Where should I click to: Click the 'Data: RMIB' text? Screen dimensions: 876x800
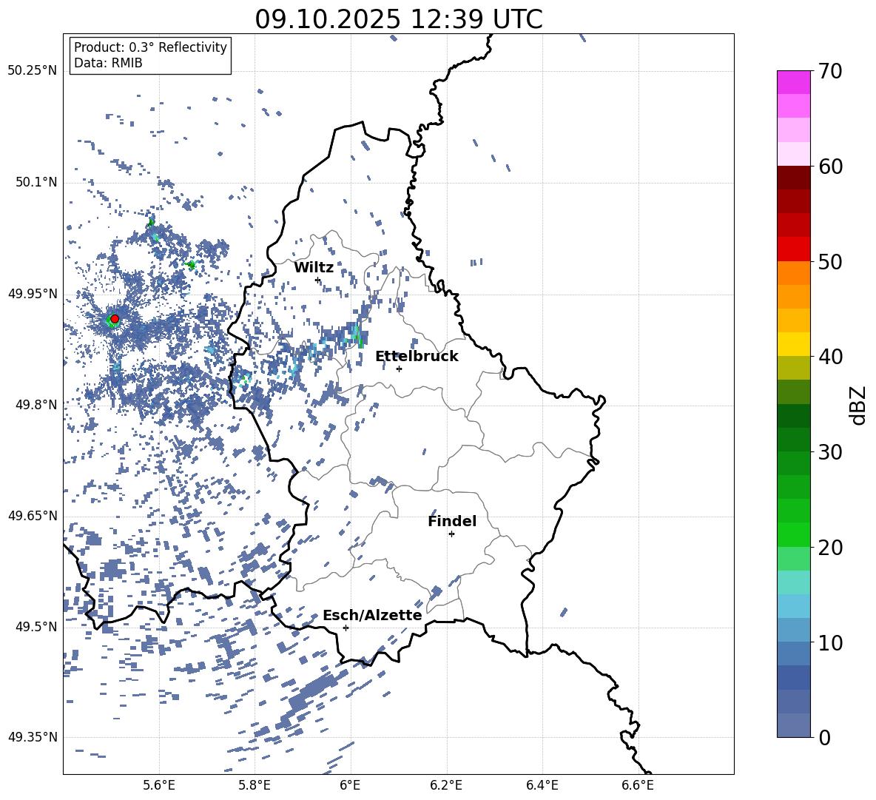[x=108, y=63]
